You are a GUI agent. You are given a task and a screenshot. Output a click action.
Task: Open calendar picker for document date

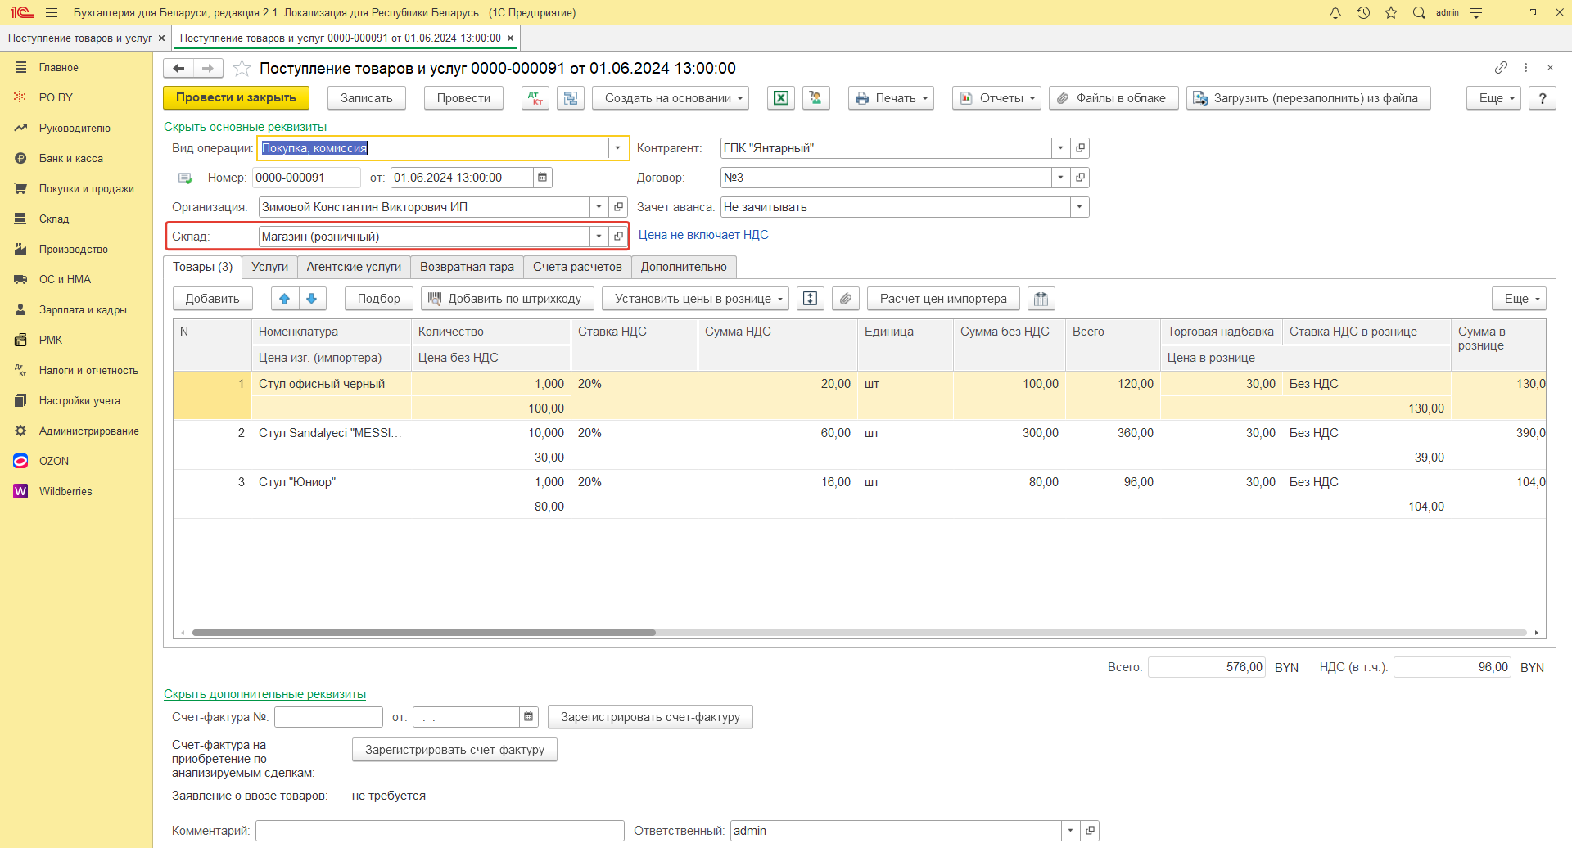pos(543,178)
